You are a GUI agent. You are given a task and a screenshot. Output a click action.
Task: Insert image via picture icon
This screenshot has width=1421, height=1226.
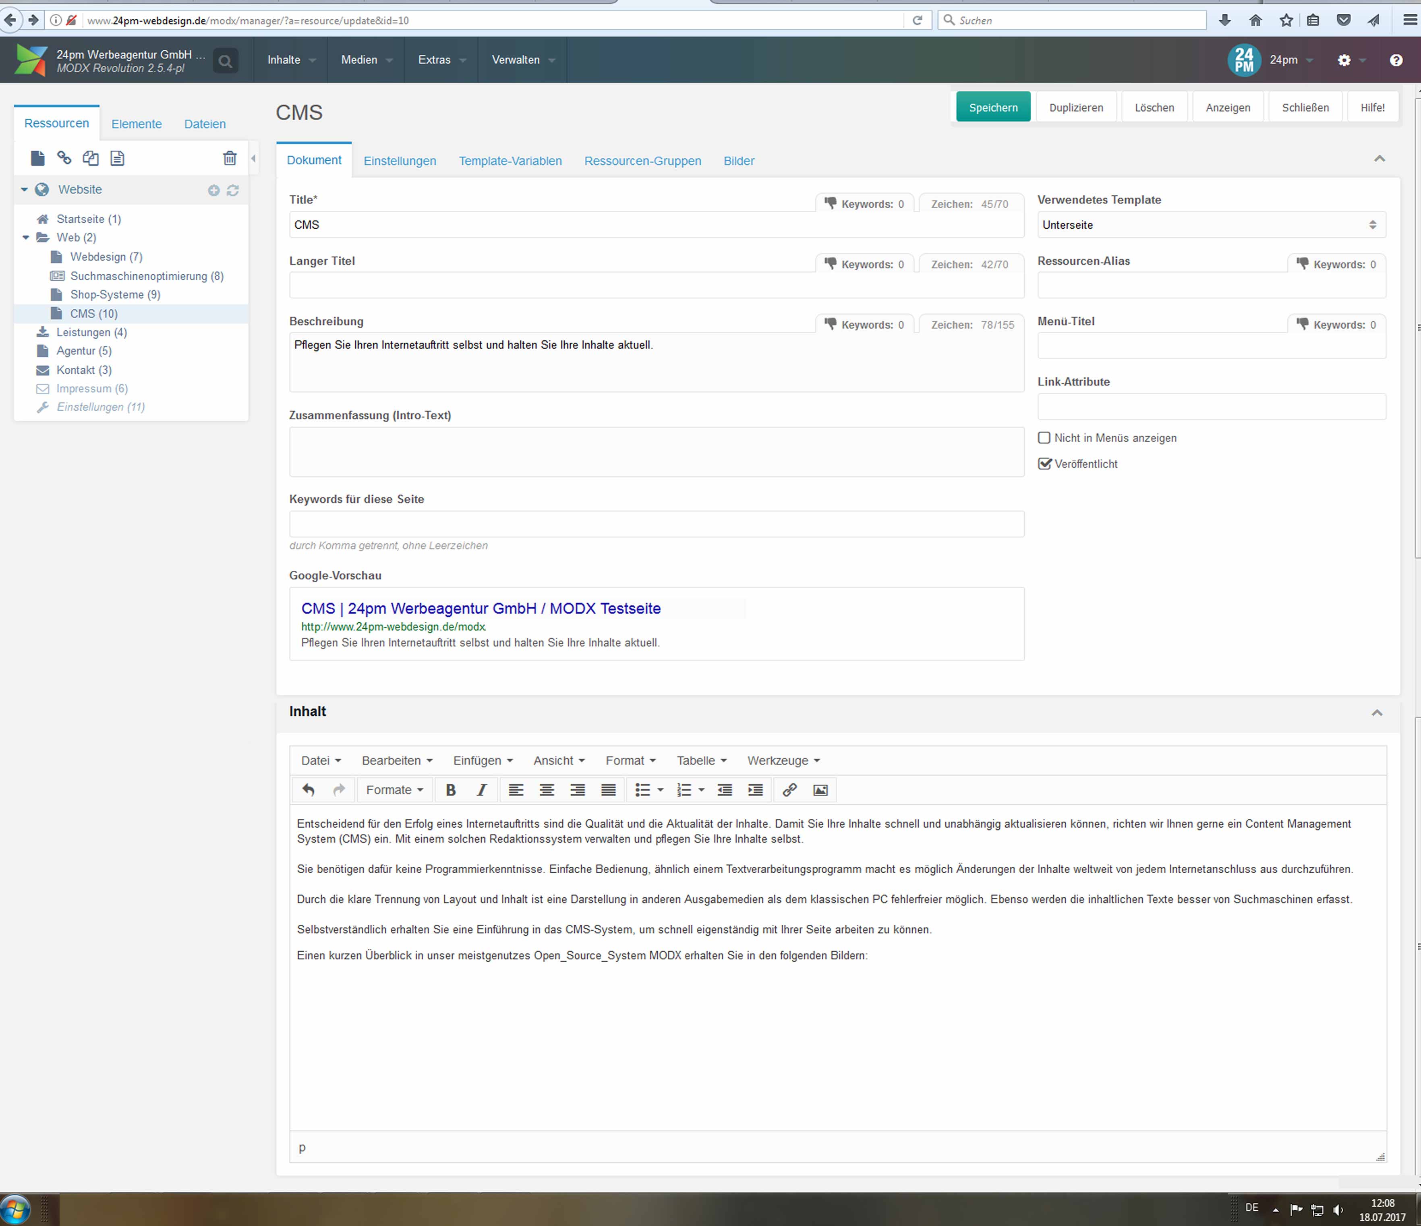pos(820,790)
